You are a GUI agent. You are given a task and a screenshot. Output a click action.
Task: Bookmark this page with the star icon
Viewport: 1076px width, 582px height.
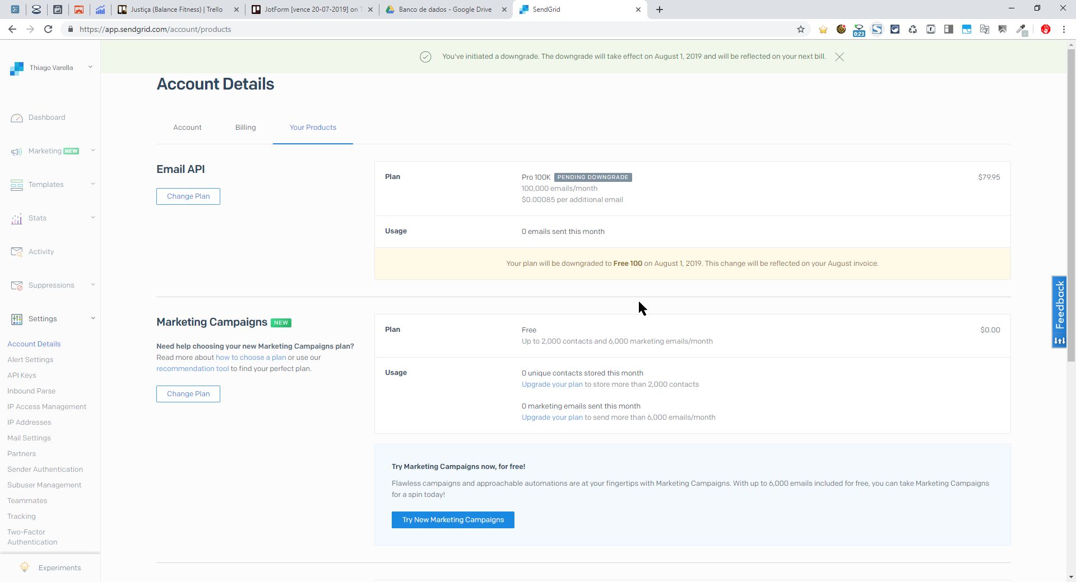click(x=801, y=29)
